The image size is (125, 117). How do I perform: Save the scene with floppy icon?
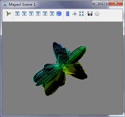point(90,14)
